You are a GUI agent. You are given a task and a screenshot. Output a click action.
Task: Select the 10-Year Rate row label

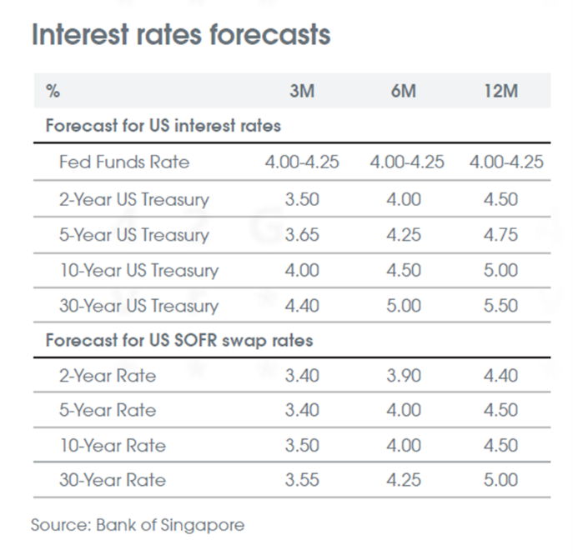click(x=112, y=445)
